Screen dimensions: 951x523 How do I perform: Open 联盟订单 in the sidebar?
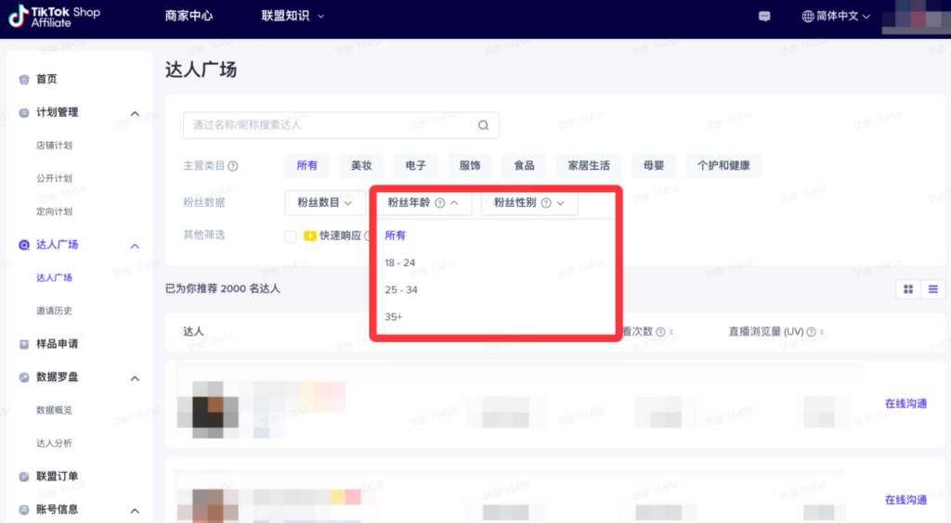[x=57, y=477]
